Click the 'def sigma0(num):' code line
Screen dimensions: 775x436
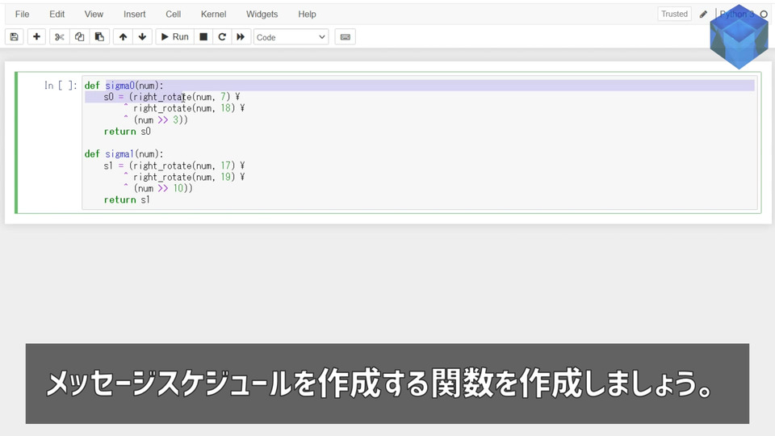124,86
